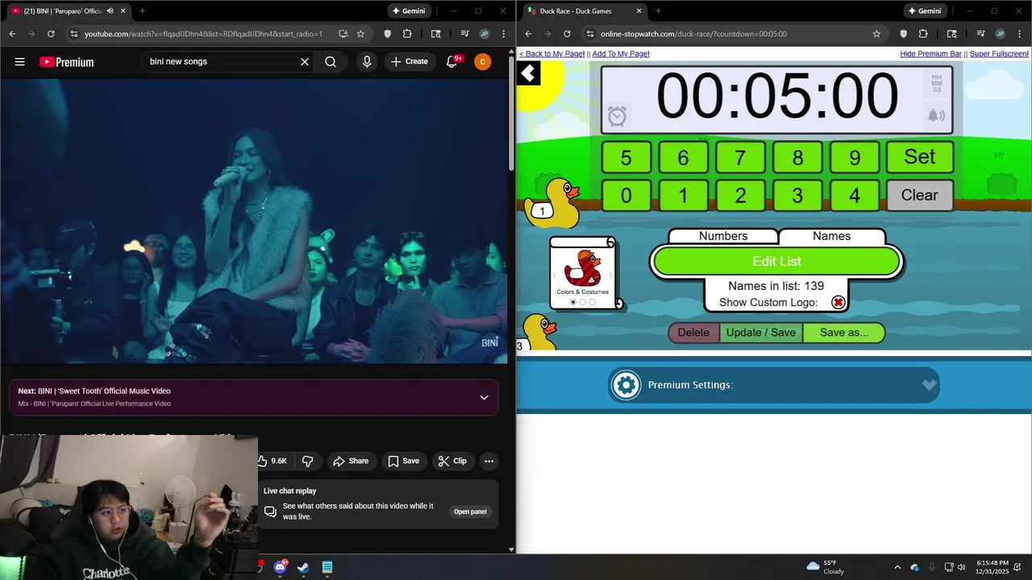This screenshot has height=580, width=1032.
Task: Start voice search with microphone icon
Action: click(x=367, y=62)
